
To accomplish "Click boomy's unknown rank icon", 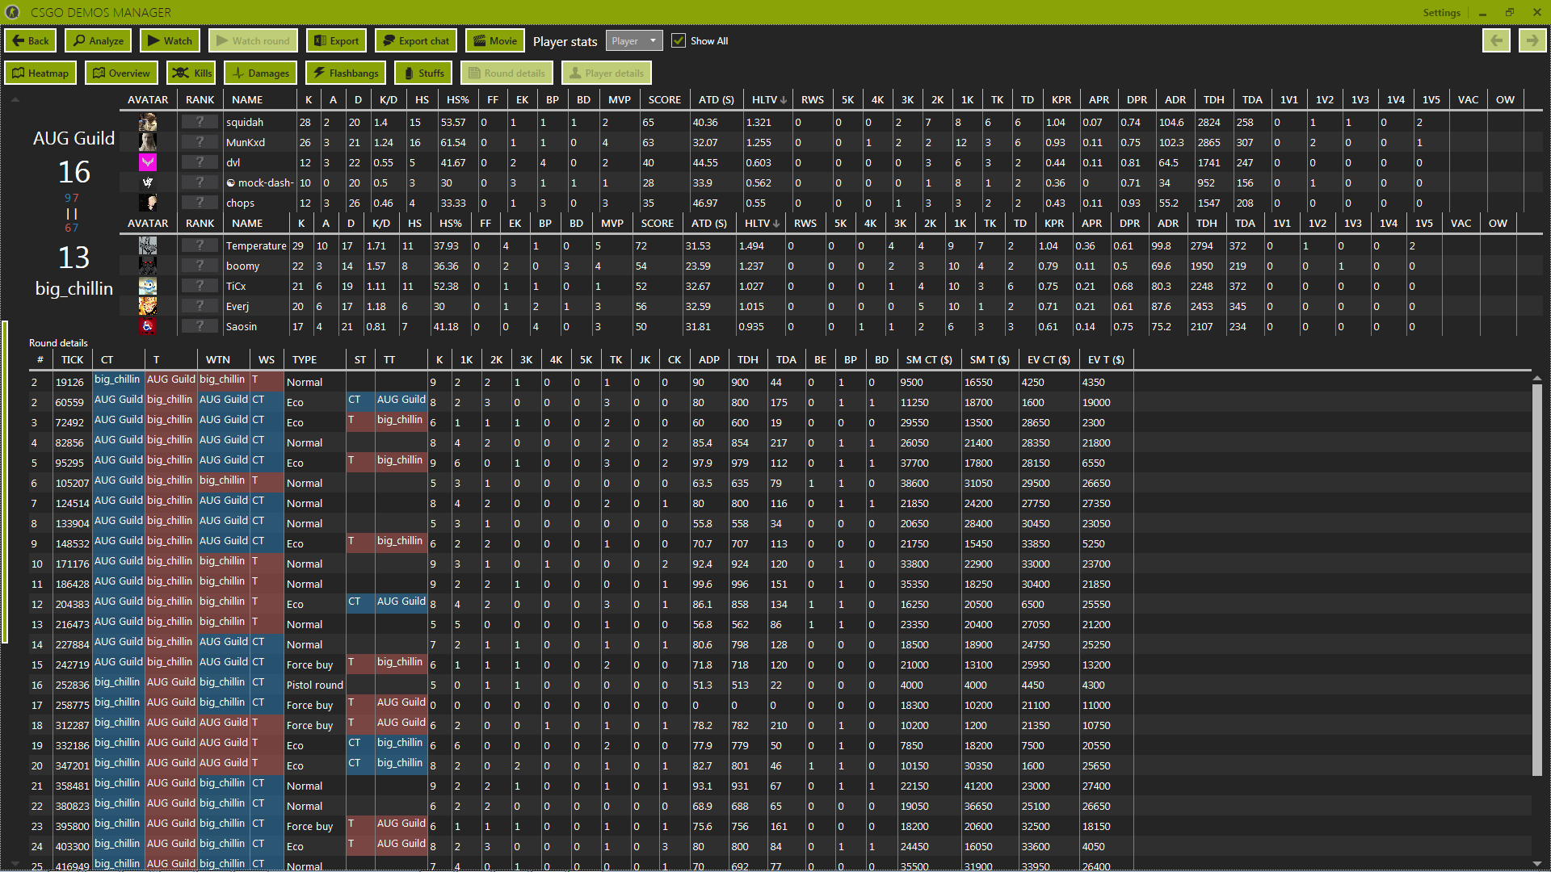I will [200, 266].
